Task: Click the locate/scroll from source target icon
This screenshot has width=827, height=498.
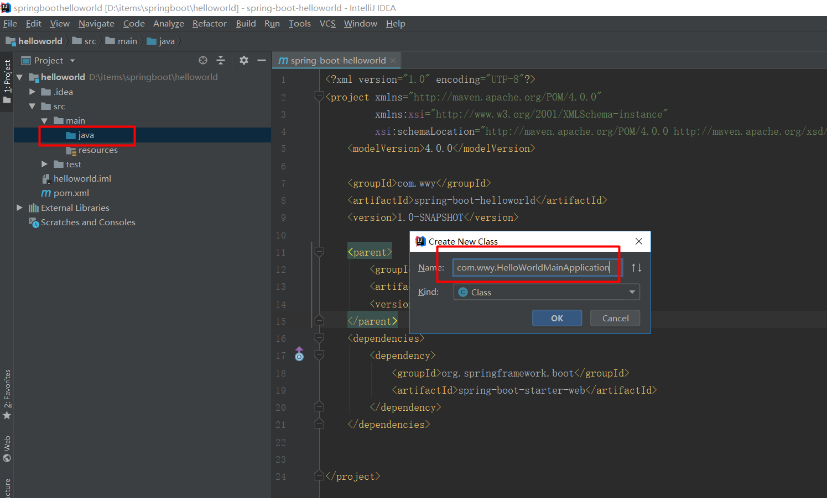Action: point(203,60)
